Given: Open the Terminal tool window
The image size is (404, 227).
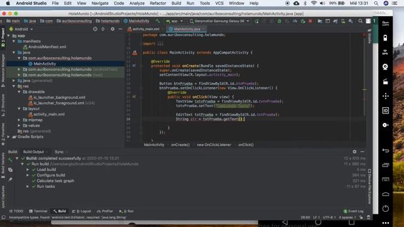Looking at the screenshot, I should 38,211.
